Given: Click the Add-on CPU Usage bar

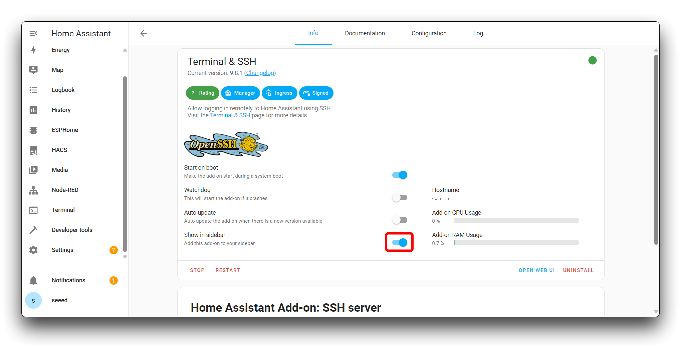Looking at the screenshot, I should tap(516, 220).
